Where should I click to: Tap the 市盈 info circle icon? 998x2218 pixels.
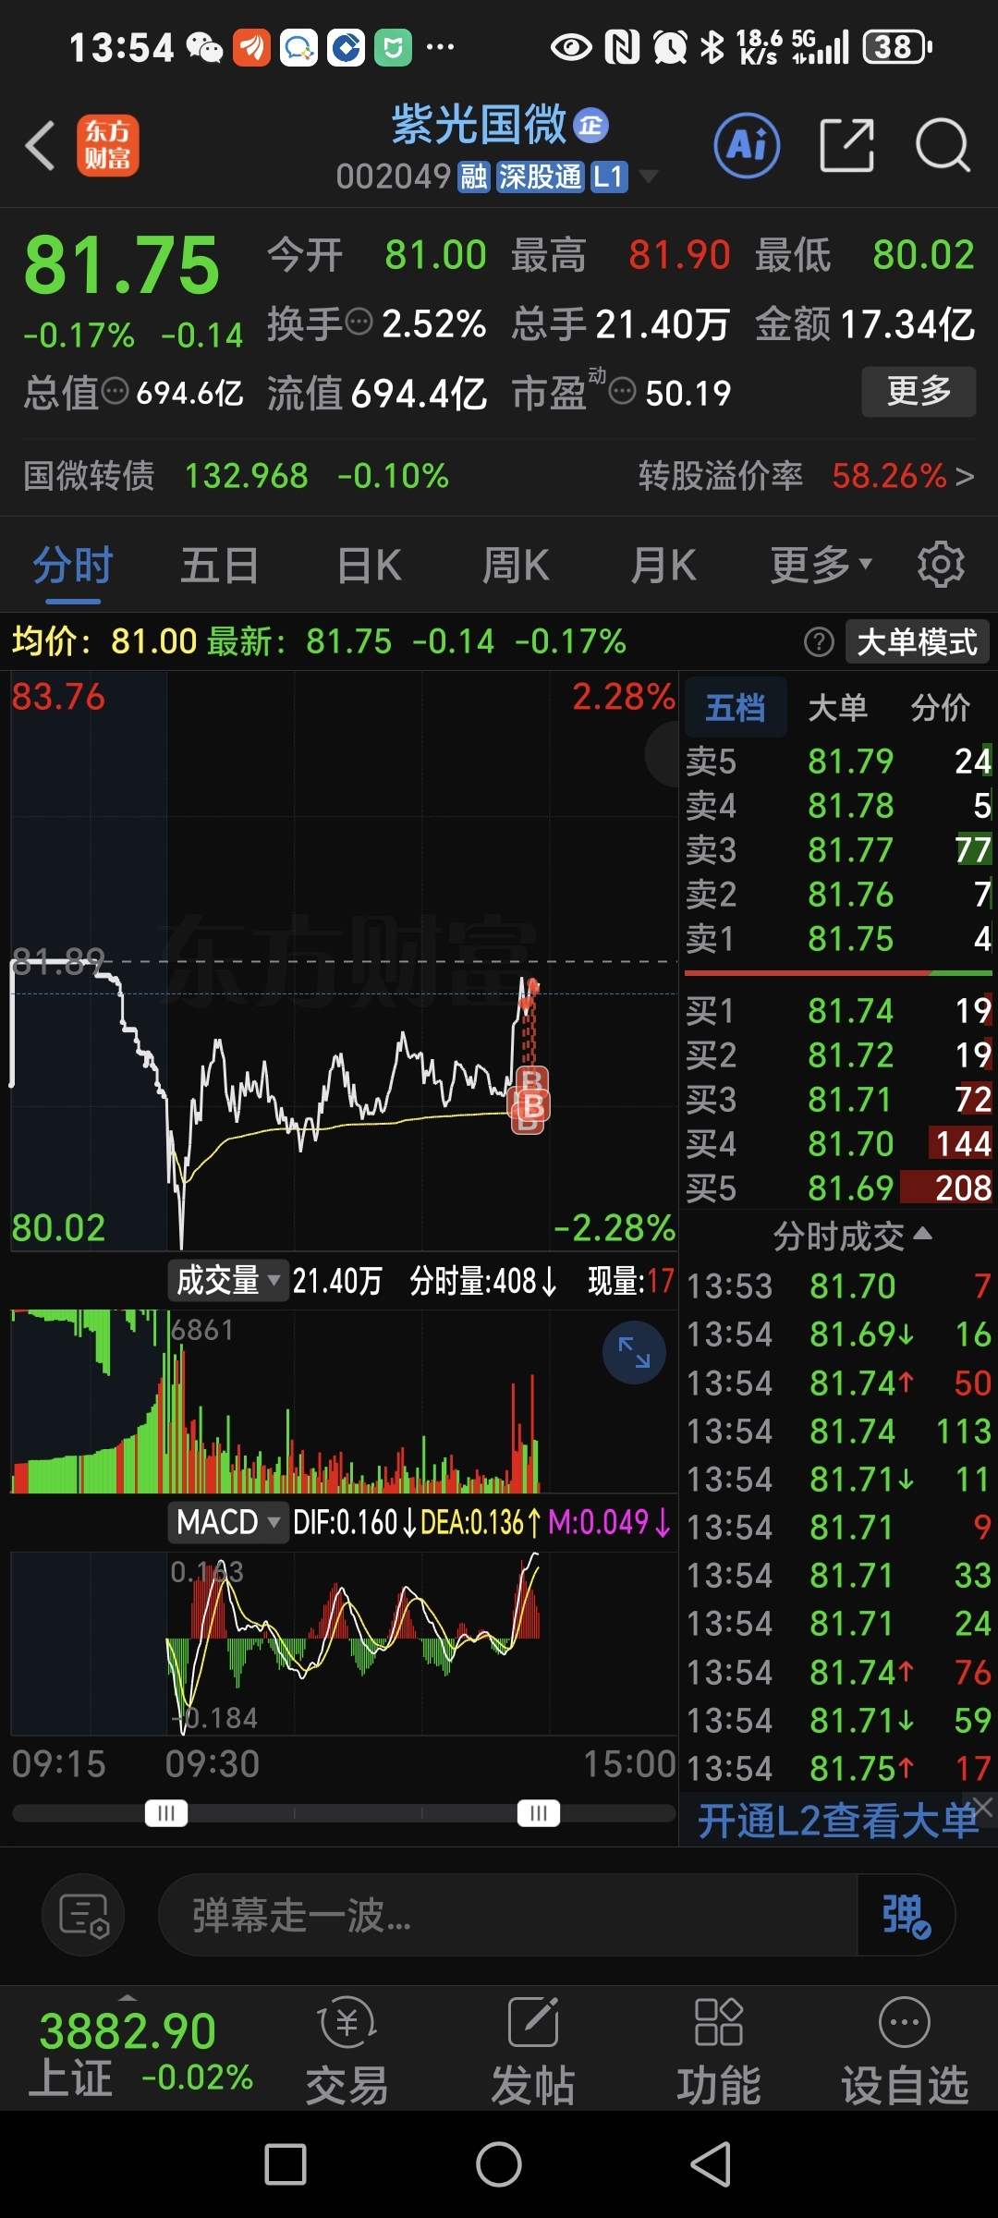click(x=623, y=392)
